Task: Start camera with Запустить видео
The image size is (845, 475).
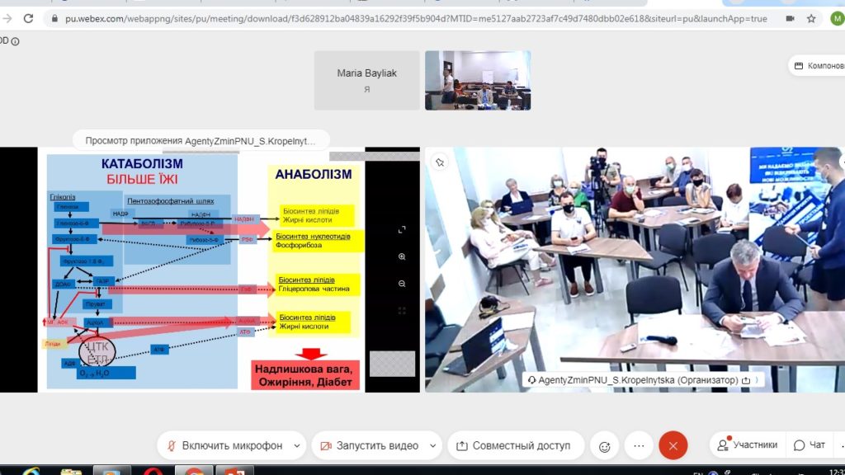Action: [x=370, y=445]
